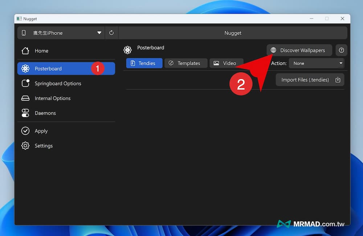Click the Springboard Options sidebar icon
363x236 pixels.
pyautogui.click(x=25, y=83)
